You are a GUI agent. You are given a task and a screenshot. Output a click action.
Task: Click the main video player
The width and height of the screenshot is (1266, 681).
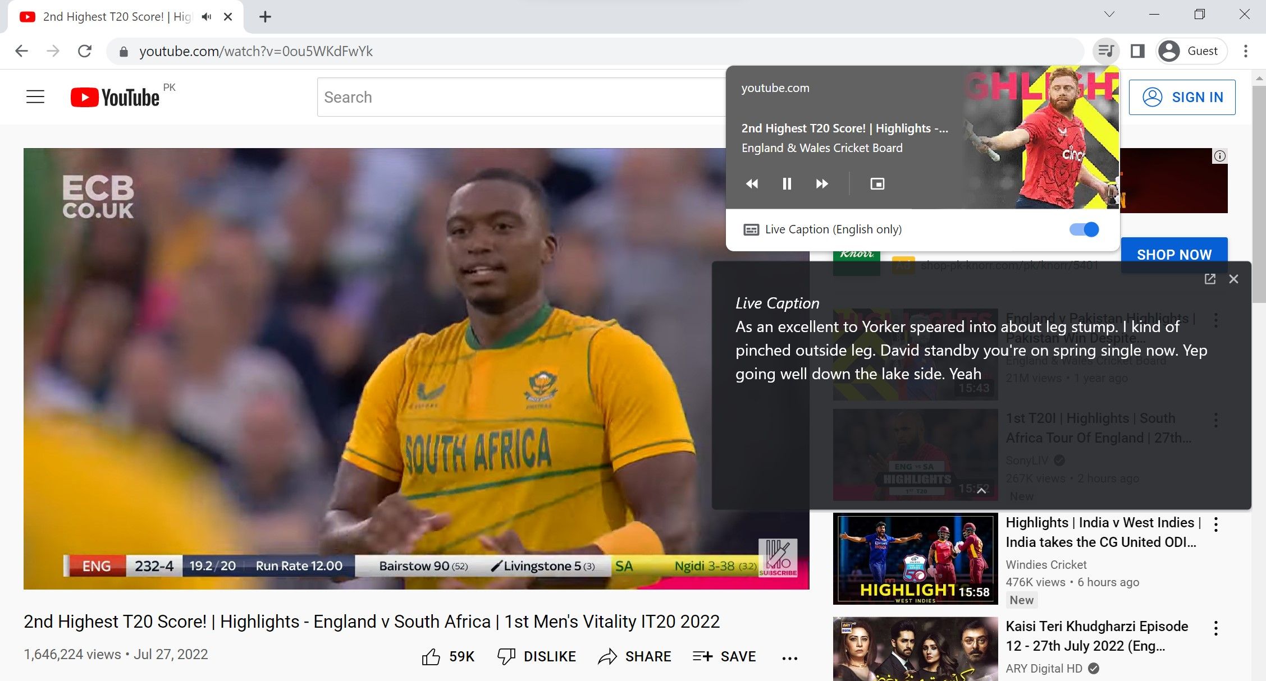pos(416,369)
